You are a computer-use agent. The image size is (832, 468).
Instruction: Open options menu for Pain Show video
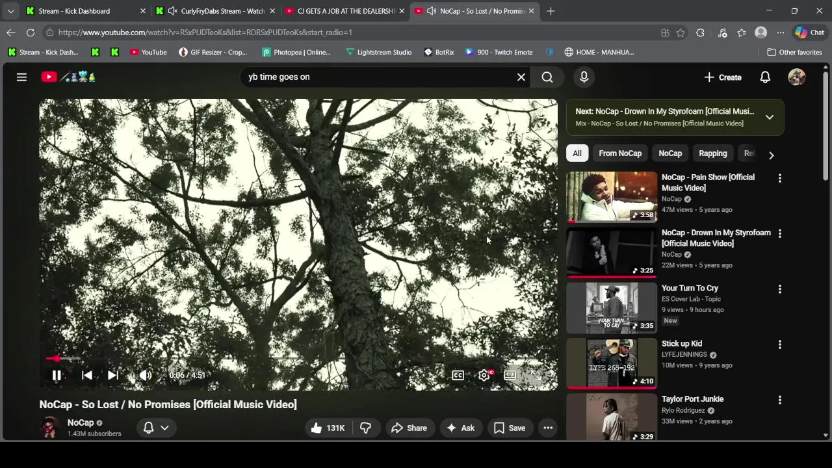pos(780,178)
